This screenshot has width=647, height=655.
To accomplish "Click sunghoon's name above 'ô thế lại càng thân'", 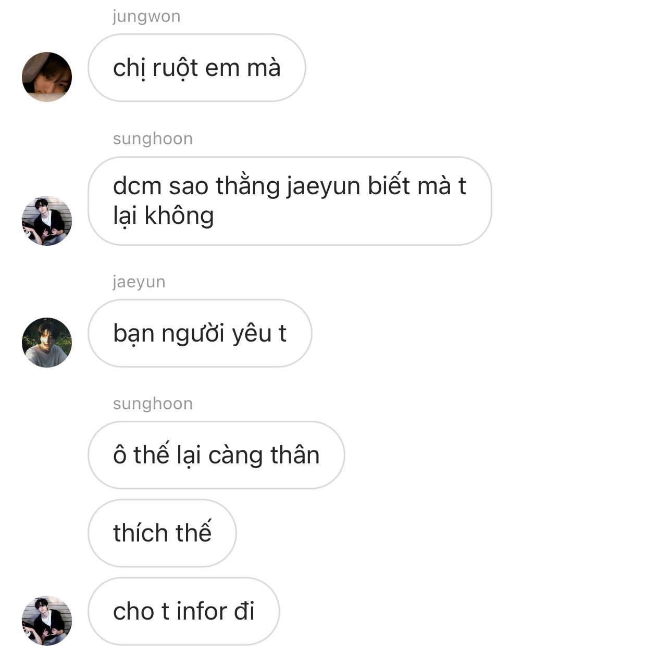I will click(x=153, y=404).
